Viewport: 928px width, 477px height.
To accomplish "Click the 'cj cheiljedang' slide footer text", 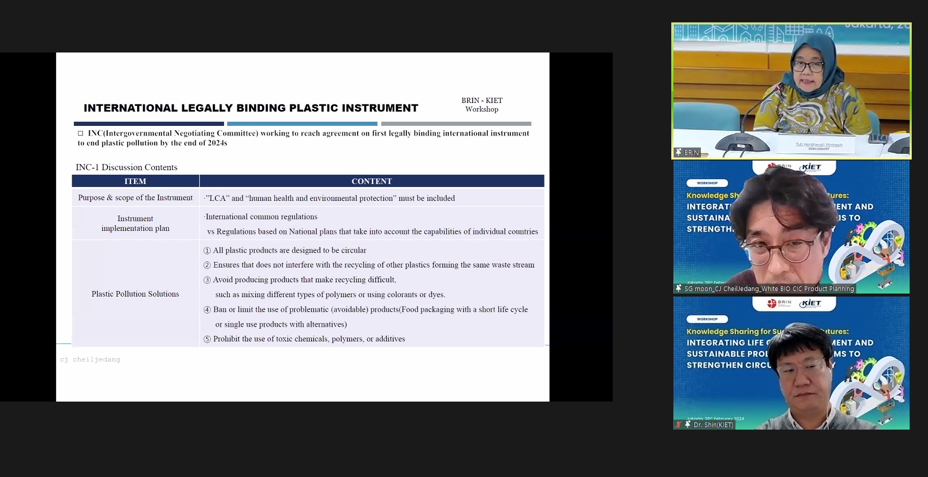I will coord(90,359).
